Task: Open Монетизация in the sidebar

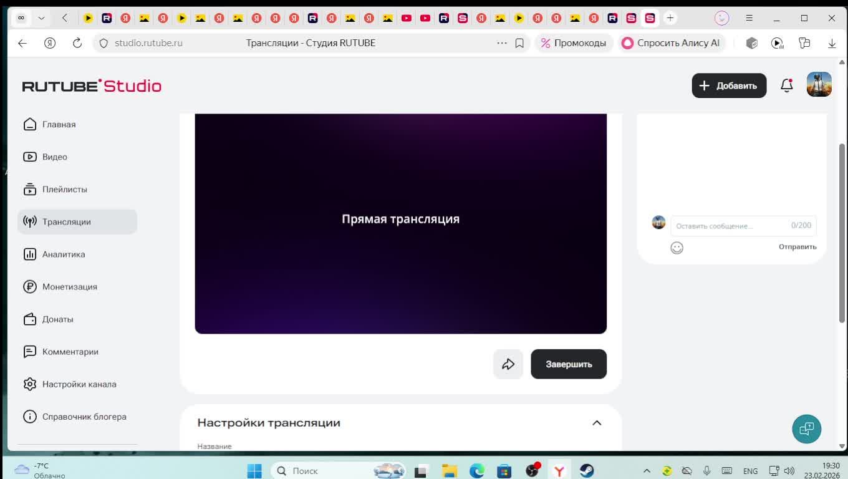Action: (77, 286)
